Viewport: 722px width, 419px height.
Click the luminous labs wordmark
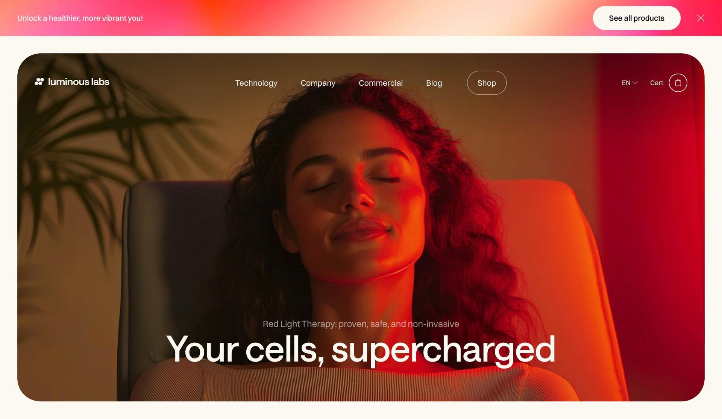coord(79,82)
